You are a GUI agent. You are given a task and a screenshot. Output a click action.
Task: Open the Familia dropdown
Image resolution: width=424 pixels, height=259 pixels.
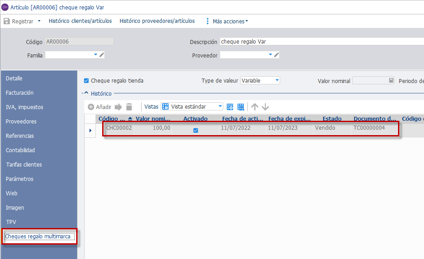tap(95, 55)
